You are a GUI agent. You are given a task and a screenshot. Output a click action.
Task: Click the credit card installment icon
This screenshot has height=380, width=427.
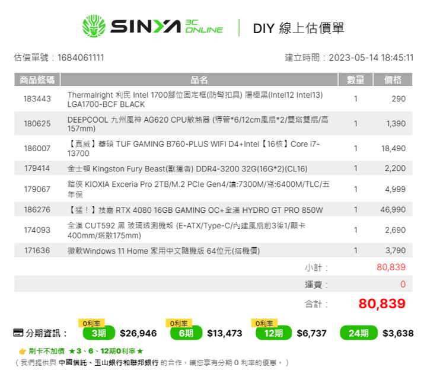click(18, 333)
